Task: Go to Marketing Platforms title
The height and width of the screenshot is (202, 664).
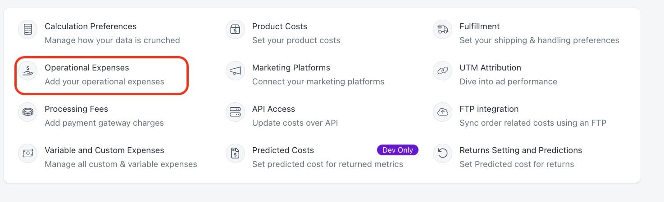Action: 291,68
